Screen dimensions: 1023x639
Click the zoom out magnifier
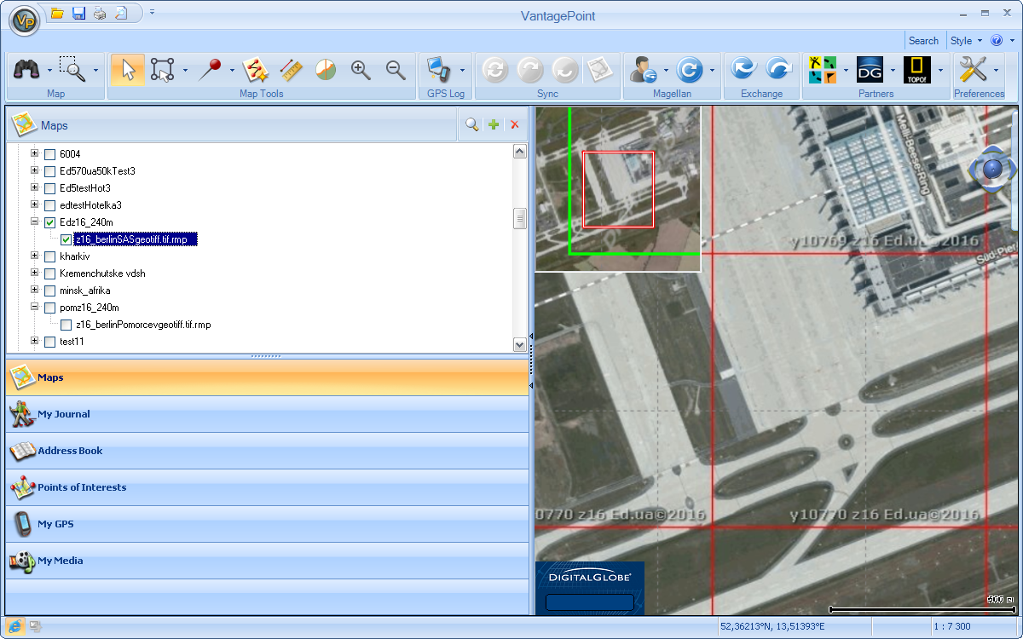tap(395, 70)
